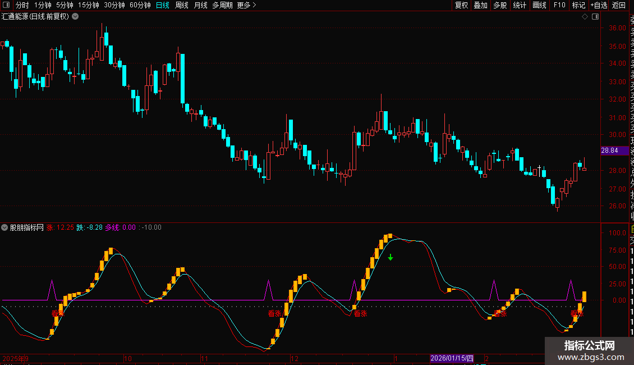
Task: Click the 30.00 price axis label
Action: tap(617, 134)
